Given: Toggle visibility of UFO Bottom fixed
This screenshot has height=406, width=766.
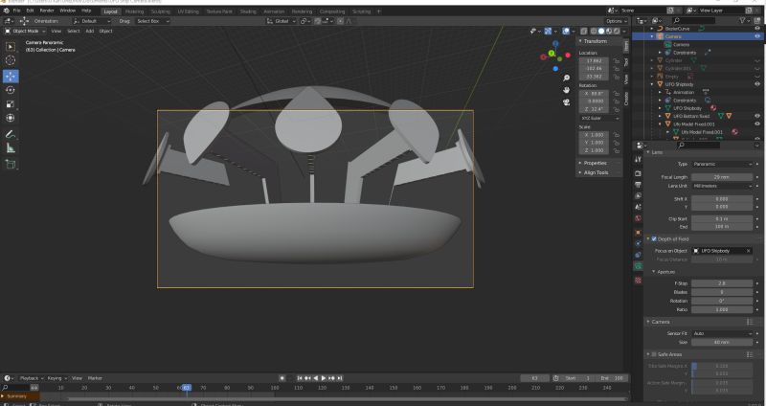Looking at the screenshot, I should 757,116.
